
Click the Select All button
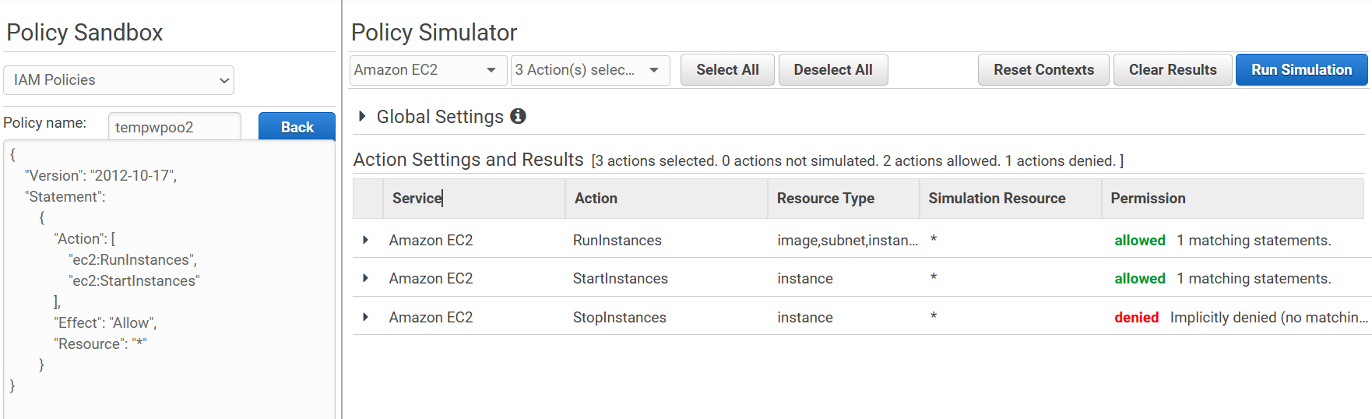(x=727, y=70)
